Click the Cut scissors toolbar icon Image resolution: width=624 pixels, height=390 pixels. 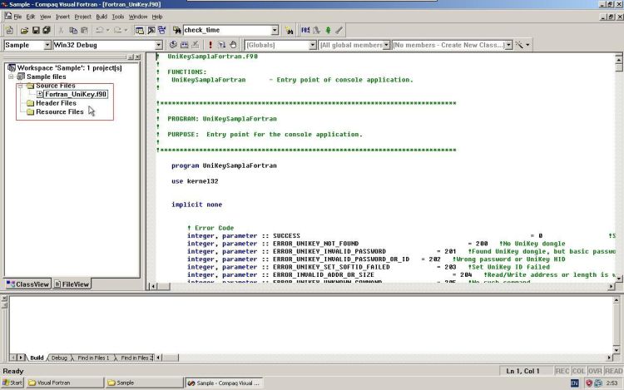point(62,30)
